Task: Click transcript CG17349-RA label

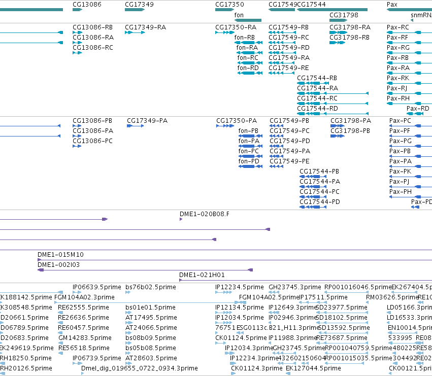Action: pyautogui.click(x=146, y=27)
